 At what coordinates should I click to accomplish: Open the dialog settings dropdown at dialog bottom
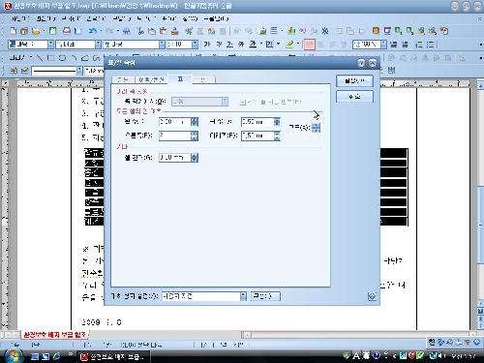point(243,296)
